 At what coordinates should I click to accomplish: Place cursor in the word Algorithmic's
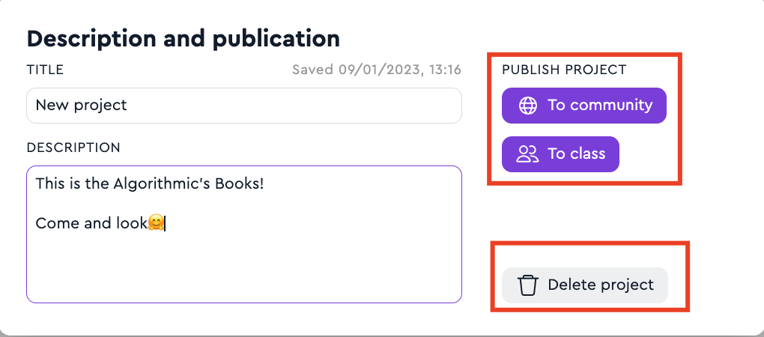point(157,183)
